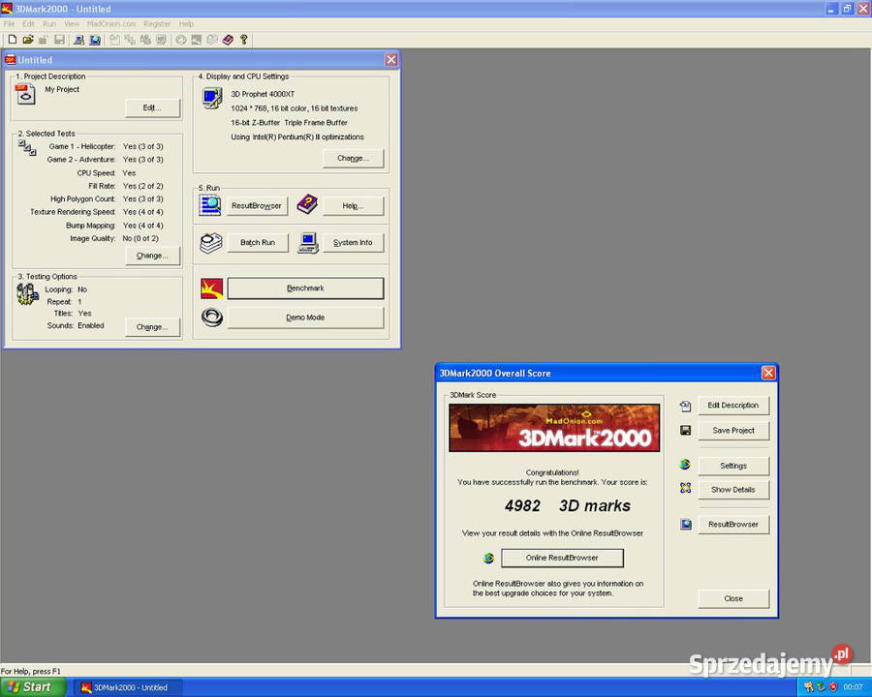
Task: Click Show Details in the score window
Action: click(x=732, y=489)
